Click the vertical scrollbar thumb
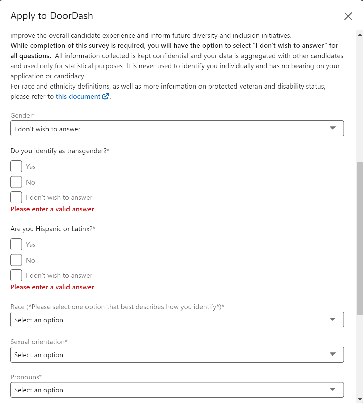363x403 pixels. click(x=360, y=237)
